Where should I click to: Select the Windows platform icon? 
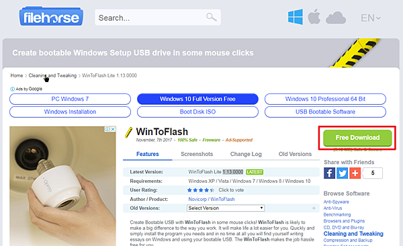coord(296,17)
